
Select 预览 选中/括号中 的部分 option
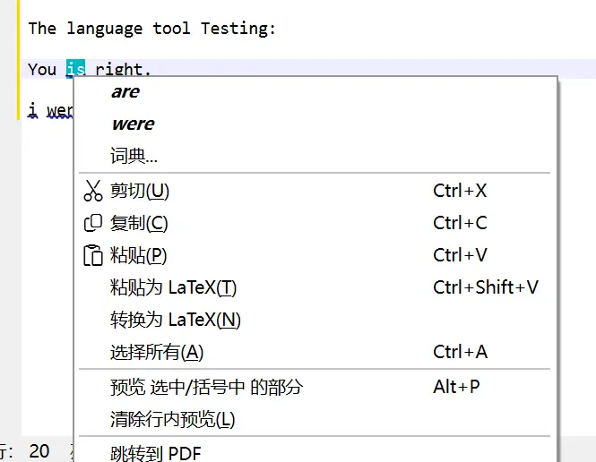click(206, 387)
